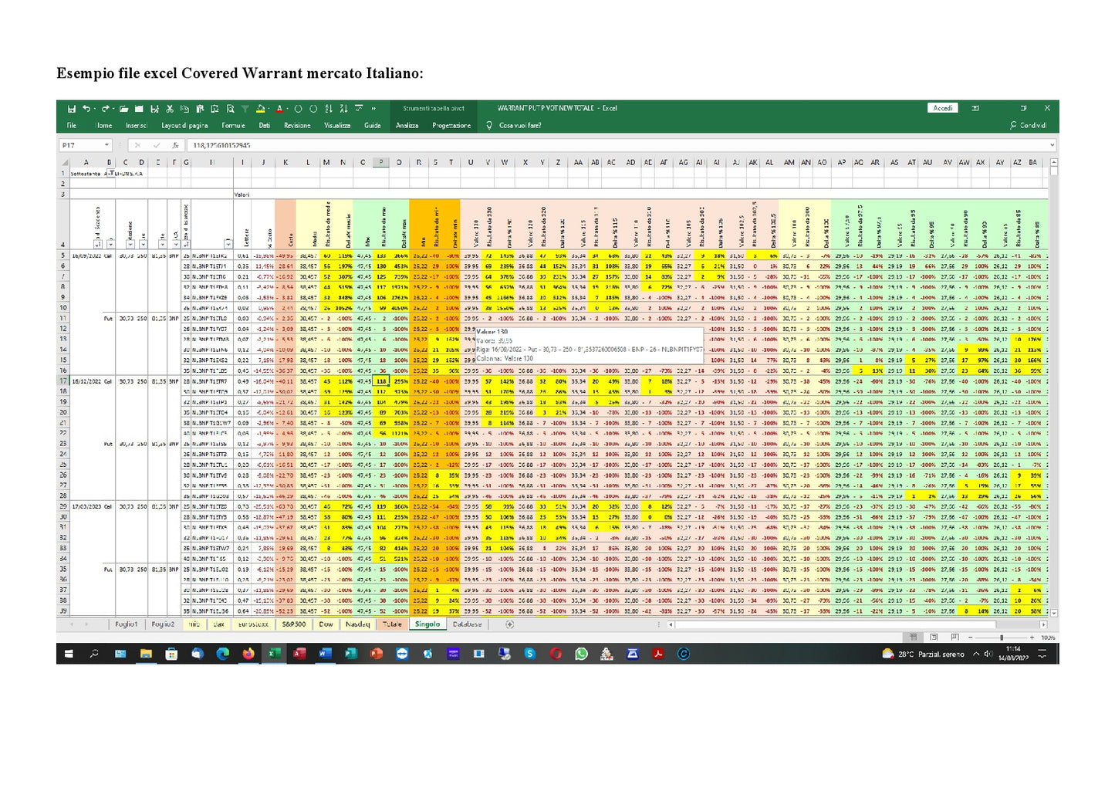Open Adobe Acrobat from taskbar
Viewport: 1115px width, 788px height.
[x=658, y=654]
